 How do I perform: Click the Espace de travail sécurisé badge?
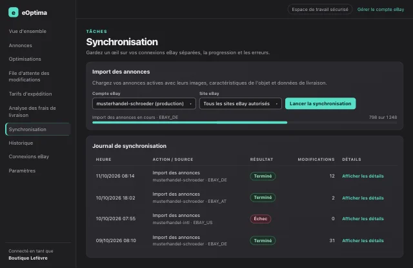pos(320,9)
